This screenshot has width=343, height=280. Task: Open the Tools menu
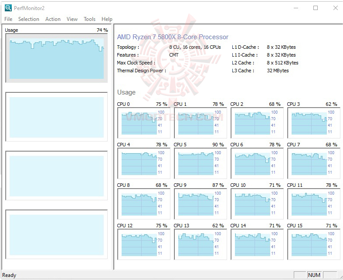(89, 19)
